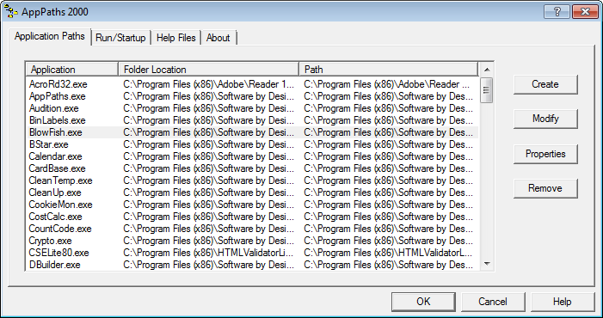This screenshot has width=603, height=318.
Task: Select BStar.exe in the list
Action: 252,144
